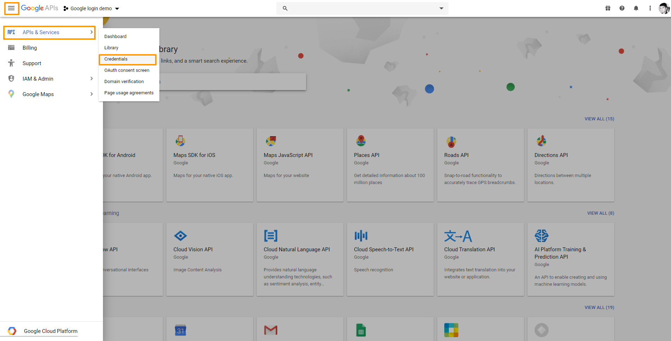Open the notifications bell icon
This screenshot has width=671, height=341.
coord(636,8)
